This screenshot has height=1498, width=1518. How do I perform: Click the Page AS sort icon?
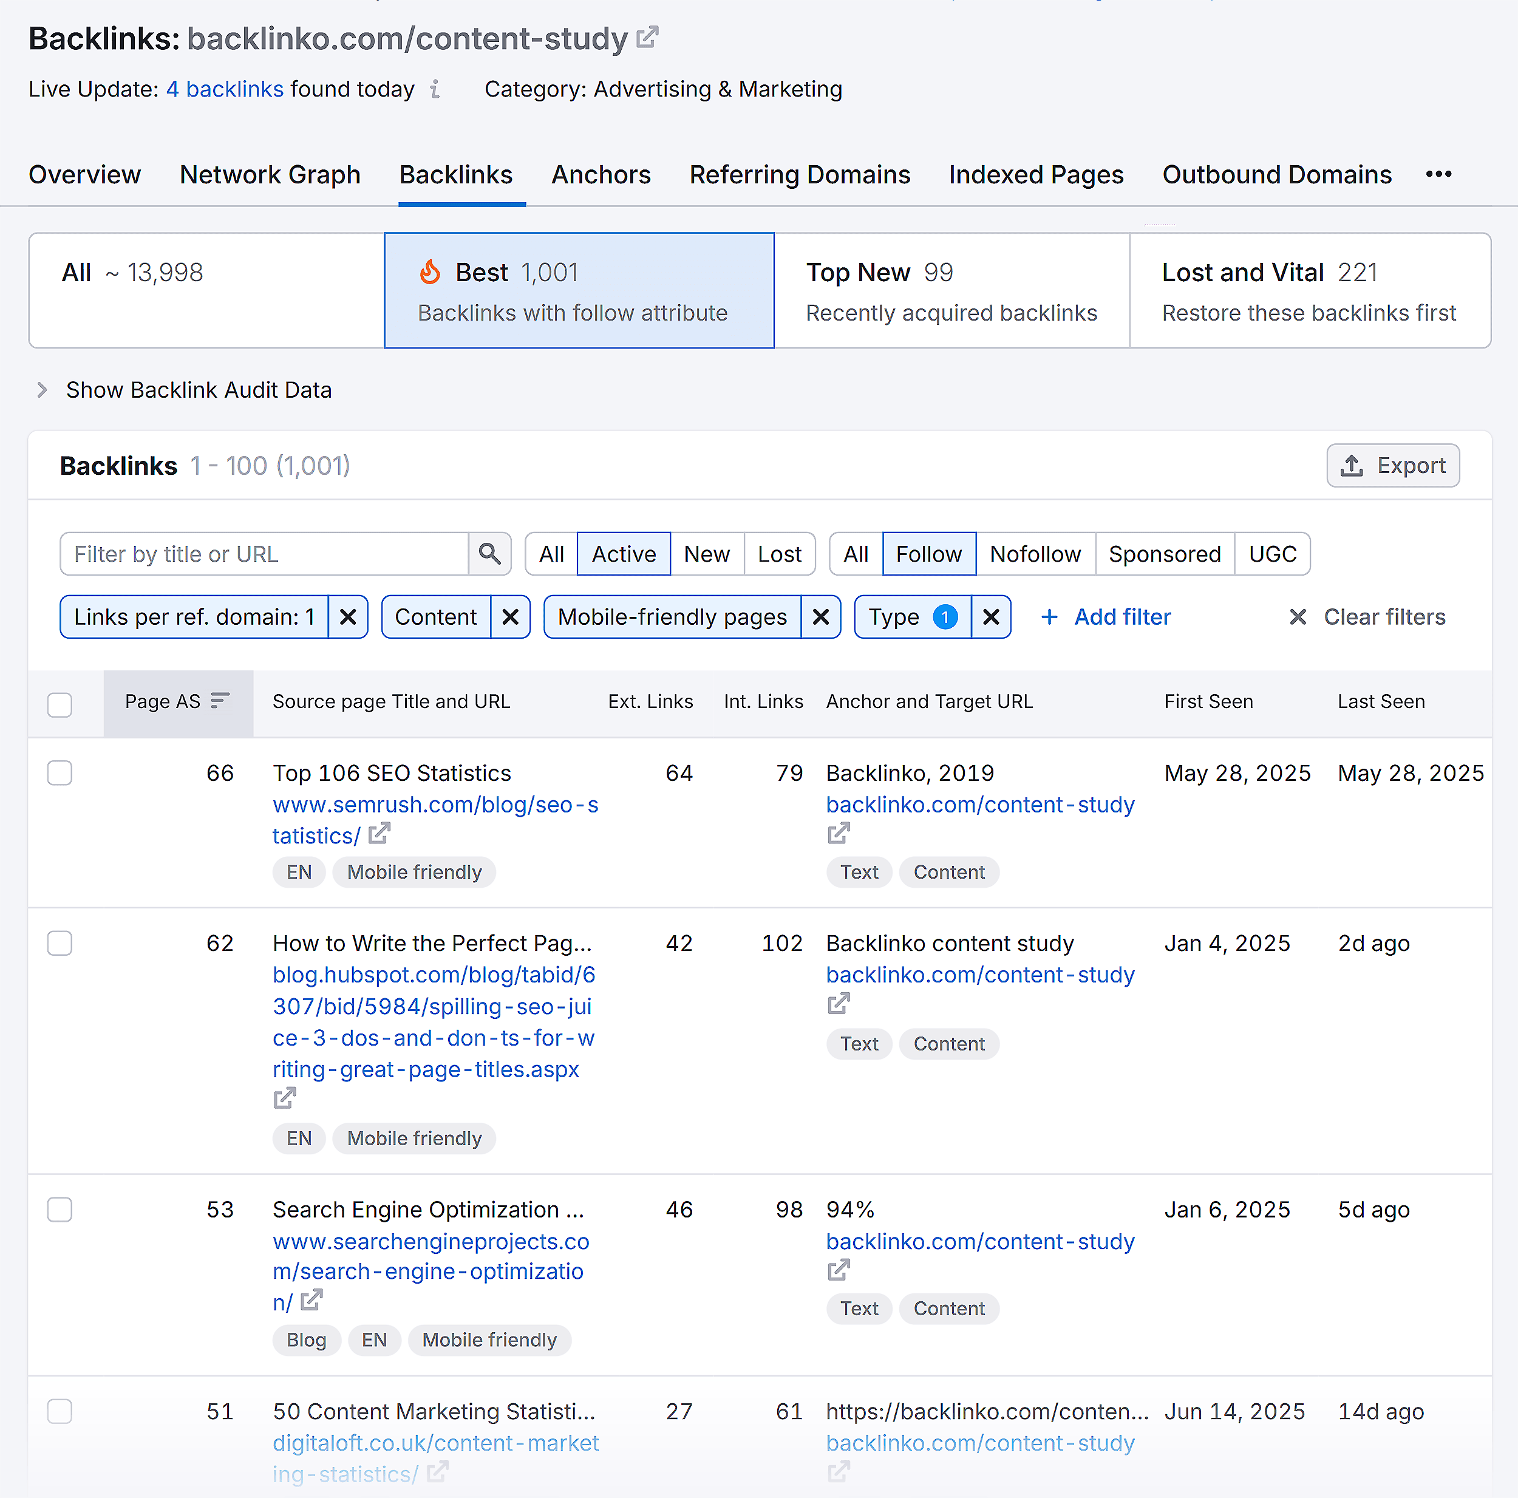tap(220, 700)
